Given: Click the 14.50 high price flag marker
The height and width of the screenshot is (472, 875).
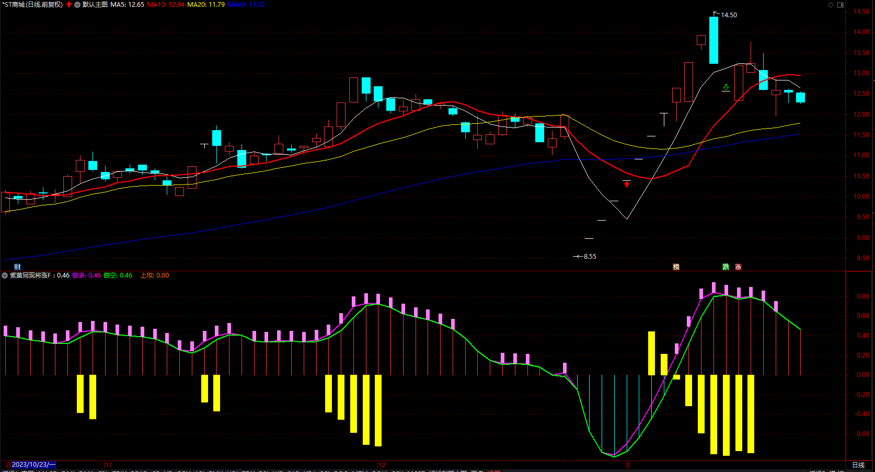Looking at the screenshot, I should (x=726, y=15).
